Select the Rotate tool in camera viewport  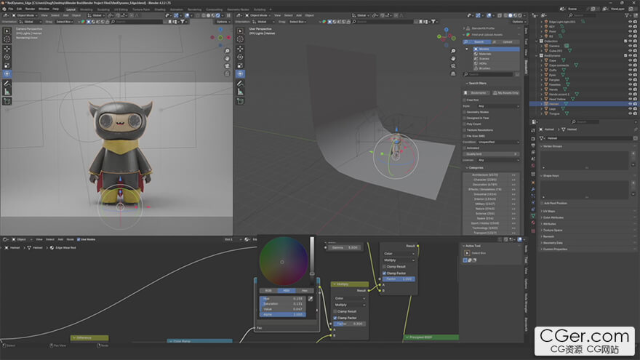coord(7,57)
